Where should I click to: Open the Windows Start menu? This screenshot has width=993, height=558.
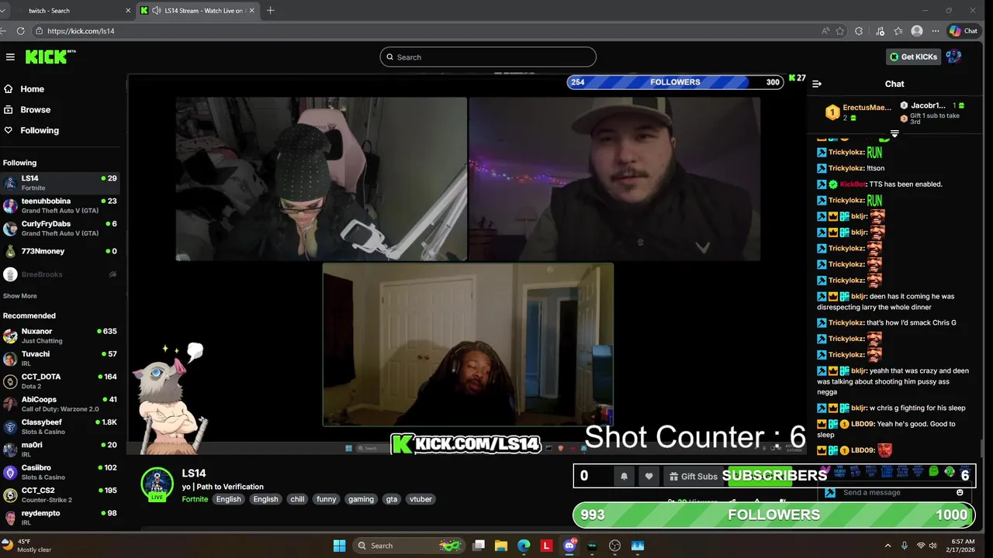coord(339,546)
